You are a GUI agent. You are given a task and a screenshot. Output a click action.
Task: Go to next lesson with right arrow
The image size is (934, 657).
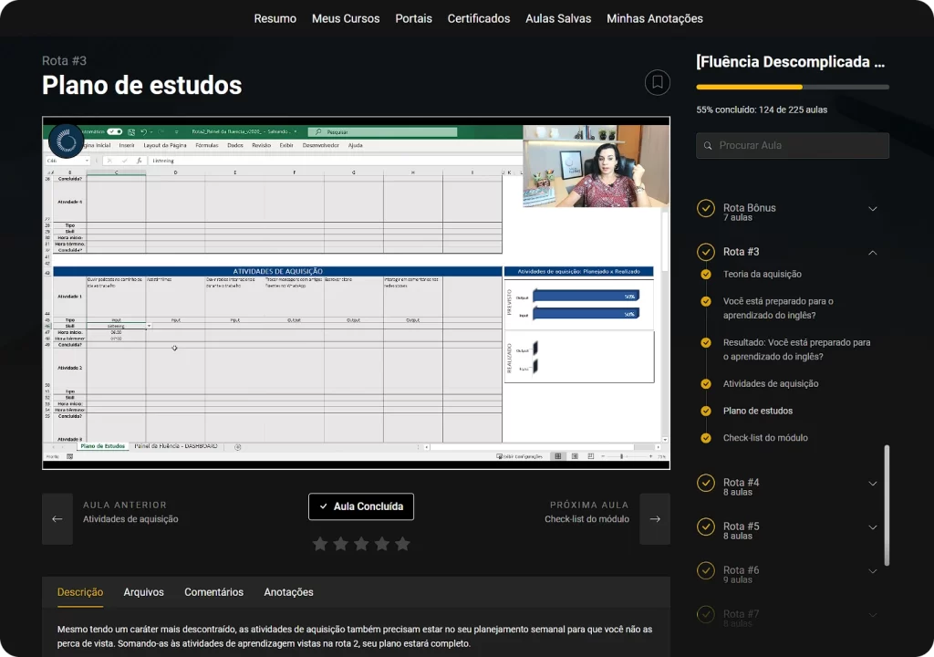click(655, 518)
